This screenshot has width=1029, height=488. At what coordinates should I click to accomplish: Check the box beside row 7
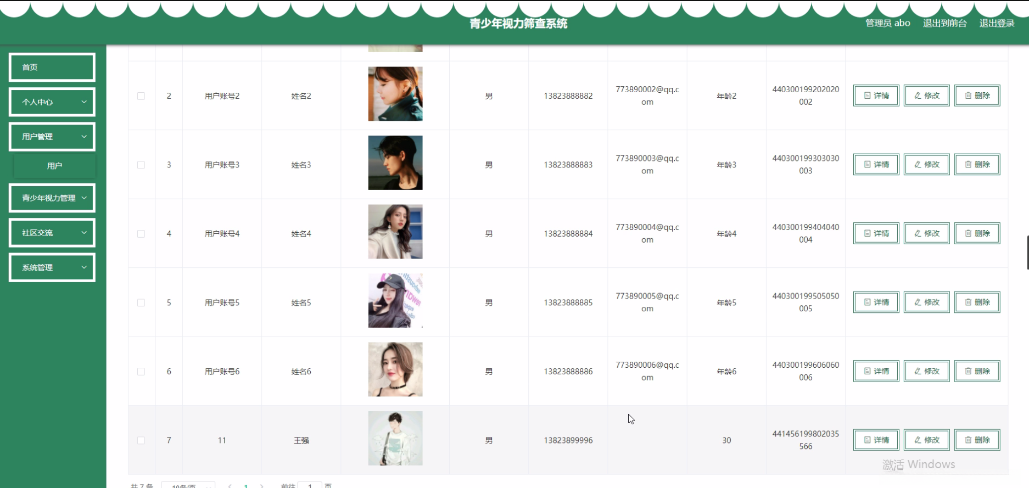141,440
